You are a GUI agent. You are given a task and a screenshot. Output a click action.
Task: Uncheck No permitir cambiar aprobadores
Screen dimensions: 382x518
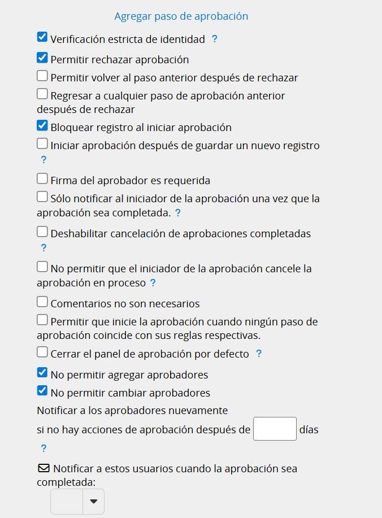click(42, 391)
